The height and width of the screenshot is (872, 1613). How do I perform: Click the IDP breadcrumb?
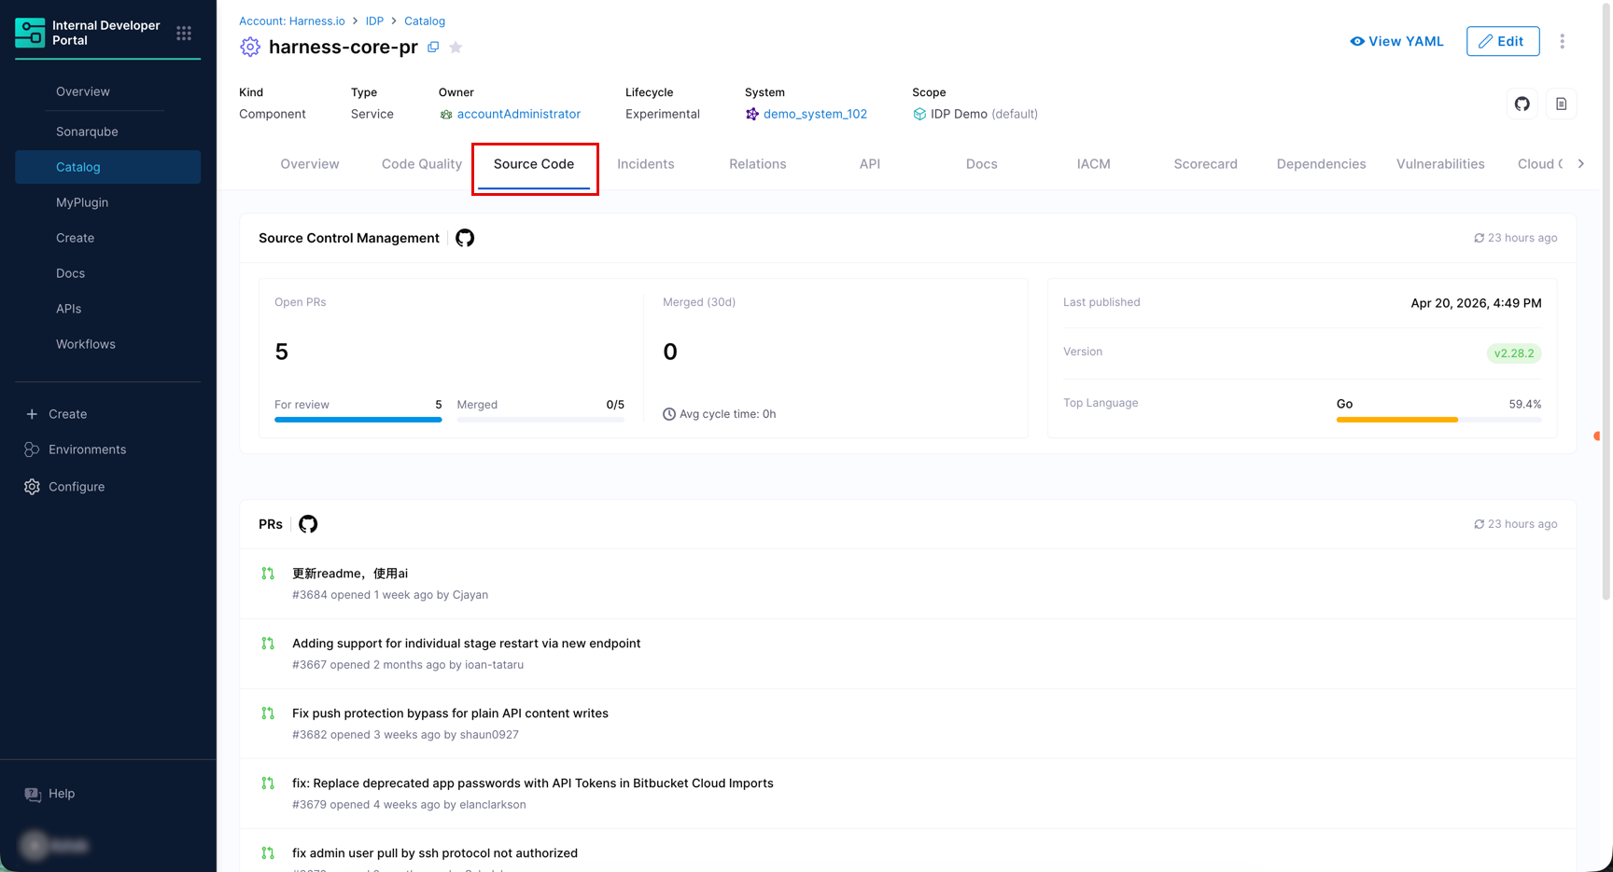point(374,21)
